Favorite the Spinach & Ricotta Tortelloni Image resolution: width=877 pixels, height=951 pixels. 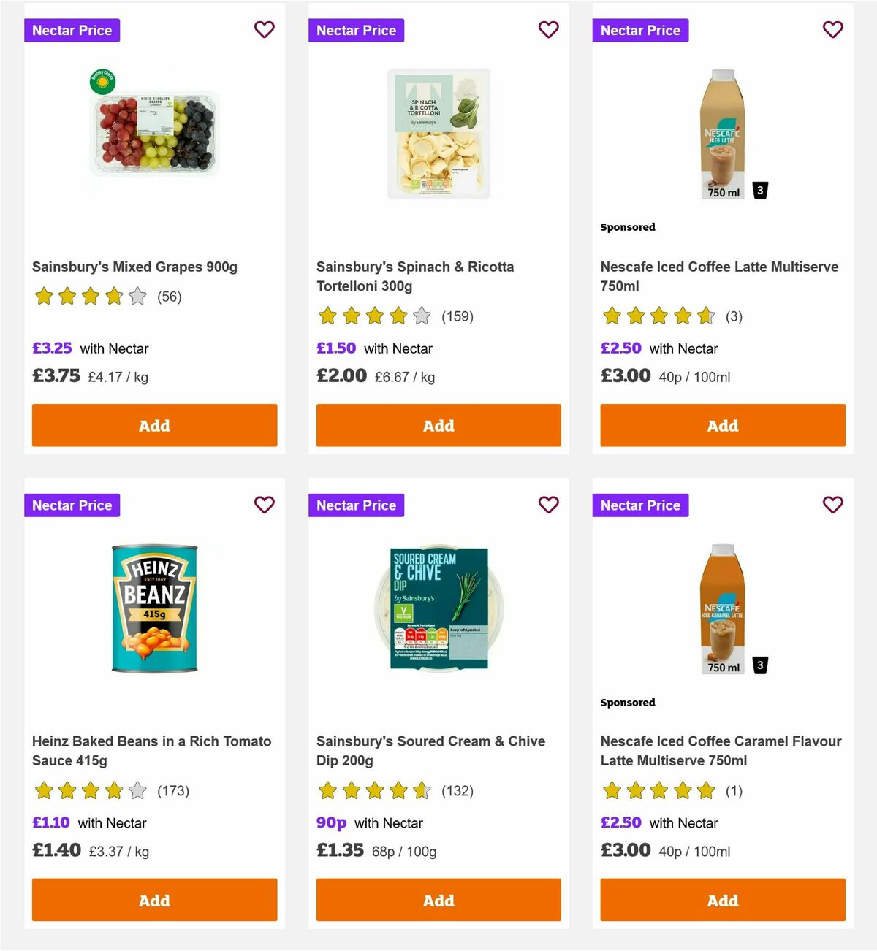tap(548, 29)
